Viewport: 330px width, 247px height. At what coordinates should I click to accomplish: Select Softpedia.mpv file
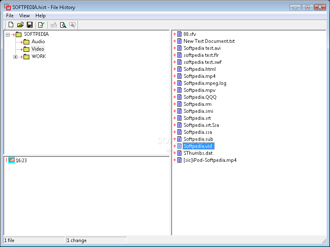[x=199, y=90]
